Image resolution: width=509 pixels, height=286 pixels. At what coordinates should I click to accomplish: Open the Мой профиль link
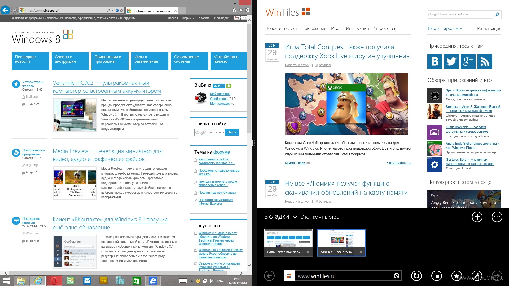220,94
